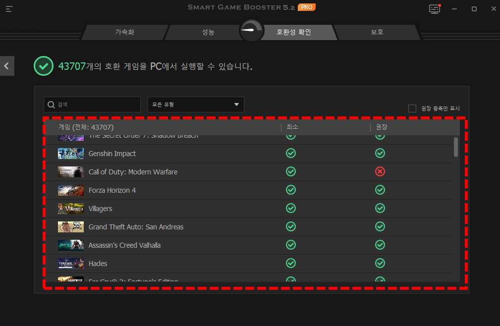
Task: Click Call of Duty minimum check icon
Action: (291, 171)
